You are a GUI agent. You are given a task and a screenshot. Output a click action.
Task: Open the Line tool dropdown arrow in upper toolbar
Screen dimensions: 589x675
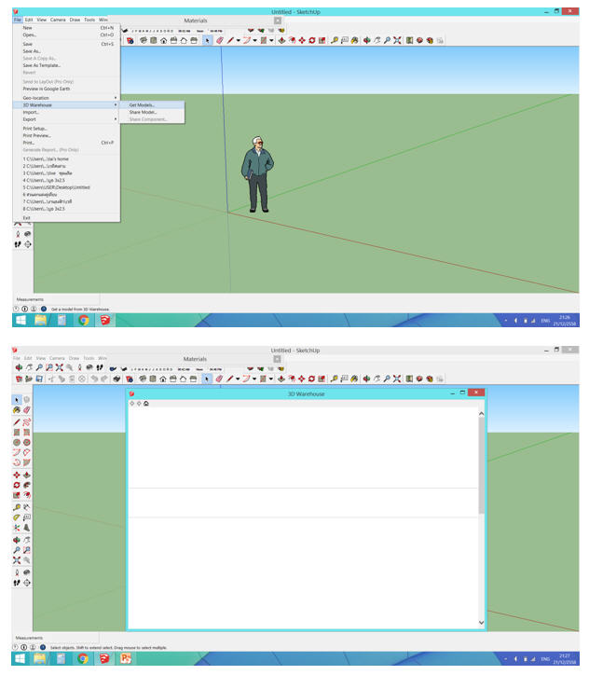(239, 40)
